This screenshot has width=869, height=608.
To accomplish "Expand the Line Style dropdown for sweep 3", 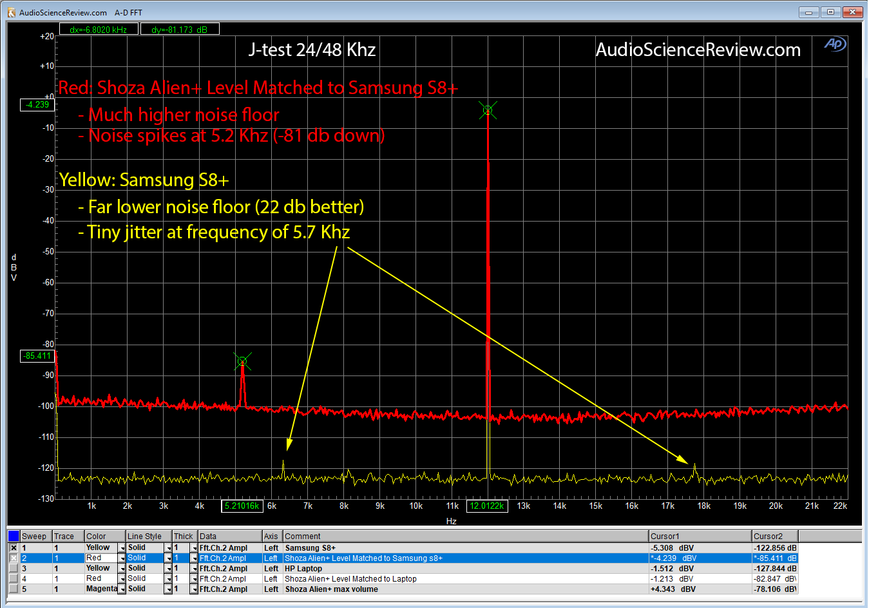I will [x=169, y=569].
